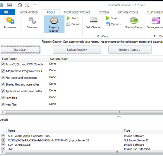Toggle ActiveX, DLL and COM Objects checkbox
The height and width of the screenshot is (156, 163).
pos(3,64)
